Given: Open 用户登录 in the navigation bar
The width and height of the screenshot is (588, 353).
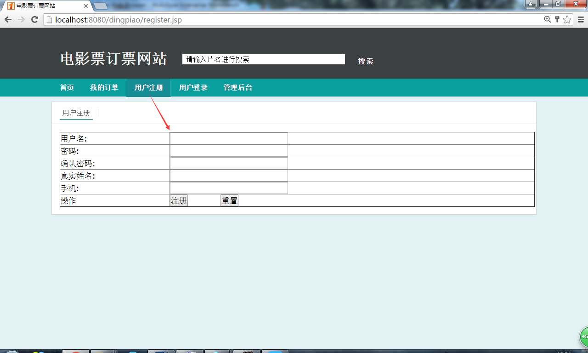Looking at the screenshot, I should tap(193, 87).
